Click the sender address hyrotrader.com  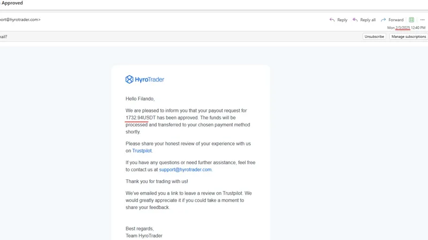(x=20, y=20)
